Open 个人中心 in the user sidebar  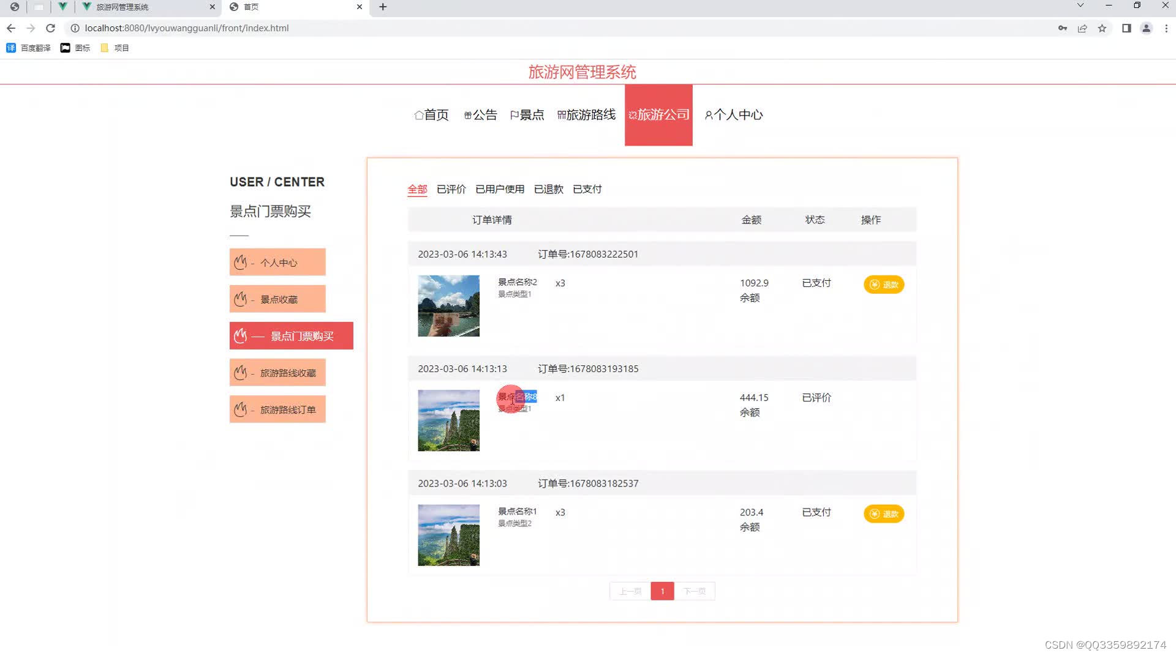point(277,263)
